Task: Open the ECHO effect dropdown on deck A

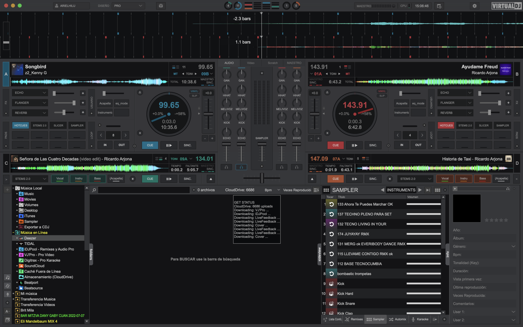Action: pyautogui.click(x=29, y=93)
